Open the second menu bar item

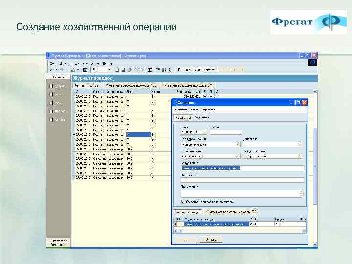click(66, 63)
